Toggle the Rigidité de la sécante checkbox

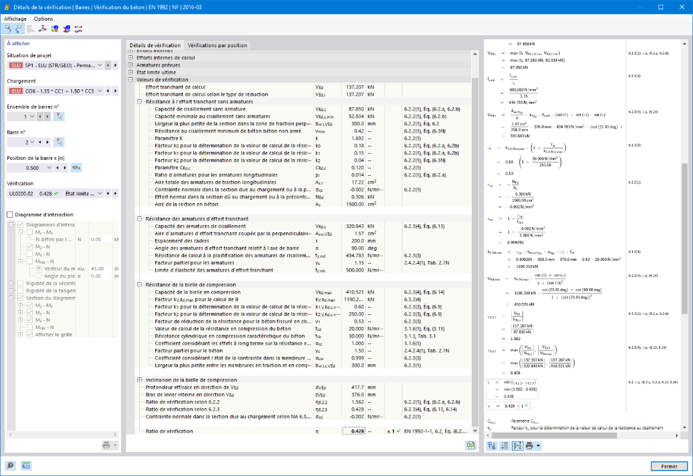coord(21,284)
